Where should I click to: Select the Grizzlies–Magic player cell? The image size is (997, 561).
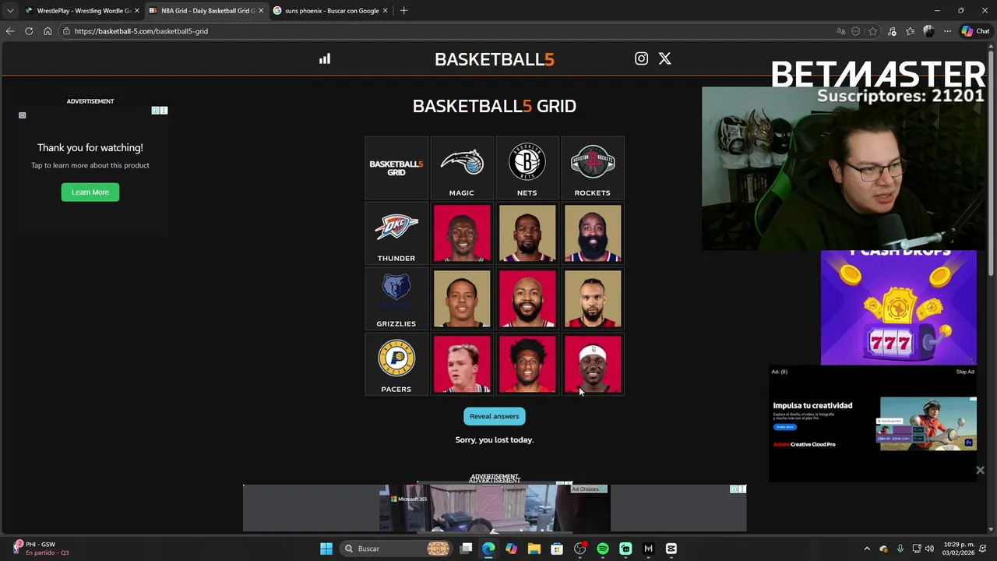(x=462, y=299)
